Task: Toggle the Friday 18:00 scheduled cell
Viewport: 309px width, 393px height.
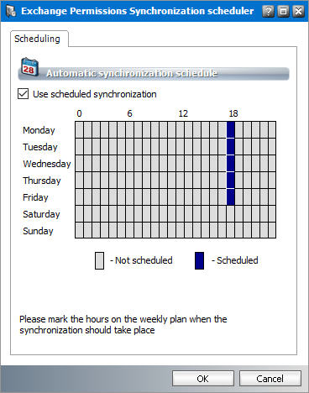Action: tap(231, 197)
